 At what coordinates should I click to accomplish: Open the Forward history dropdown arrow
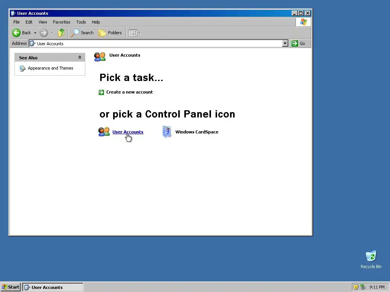(x=52, y=33)
